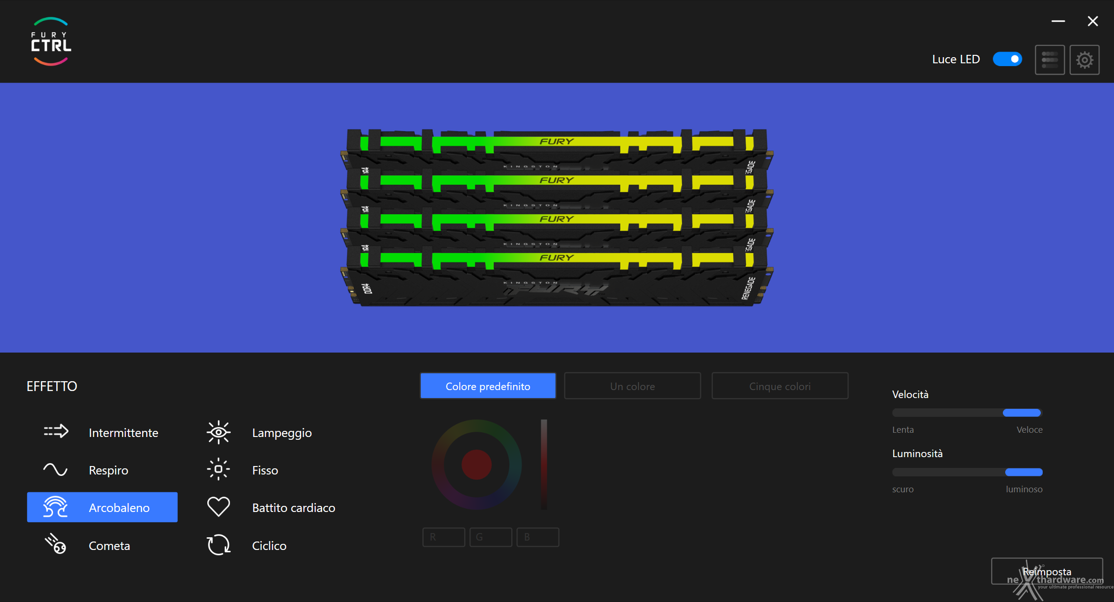Switch to the Cinque colori tab

(780, 386)
